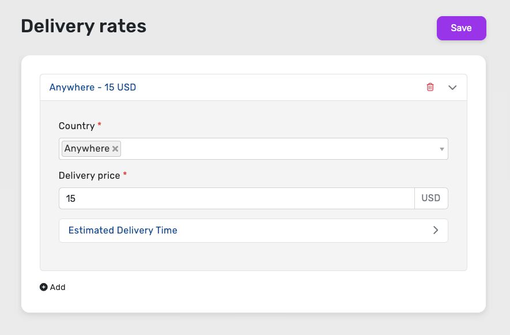Click the Save button

461,28
